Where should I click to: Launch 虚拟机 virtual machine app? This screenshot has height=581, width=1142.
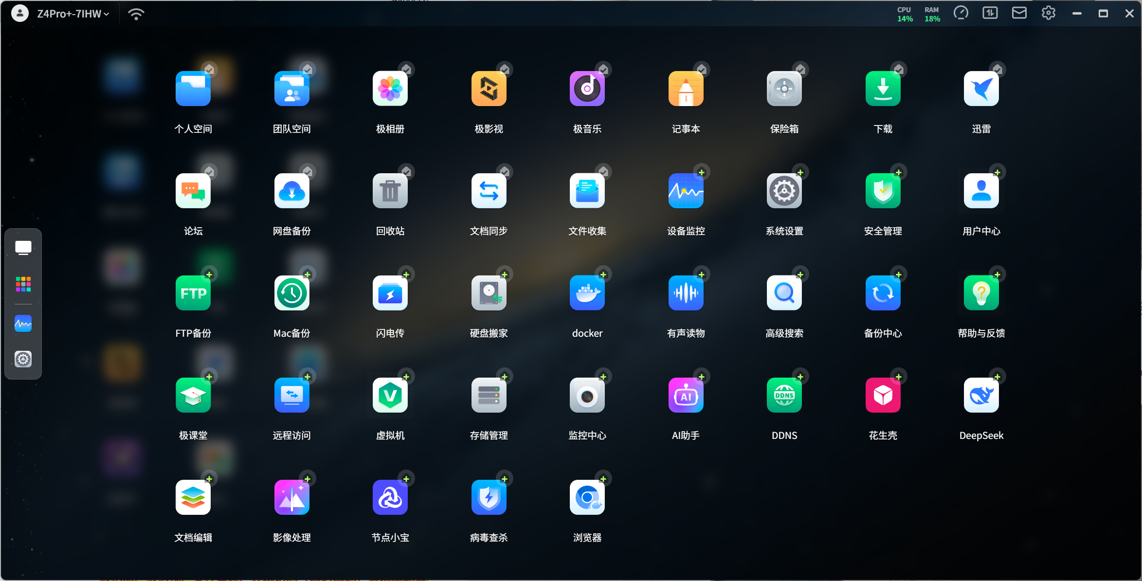pos(390,395)
